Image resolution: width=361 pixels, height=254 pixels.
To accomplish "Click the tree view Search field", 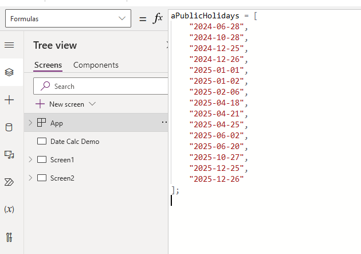I will 103,86.
